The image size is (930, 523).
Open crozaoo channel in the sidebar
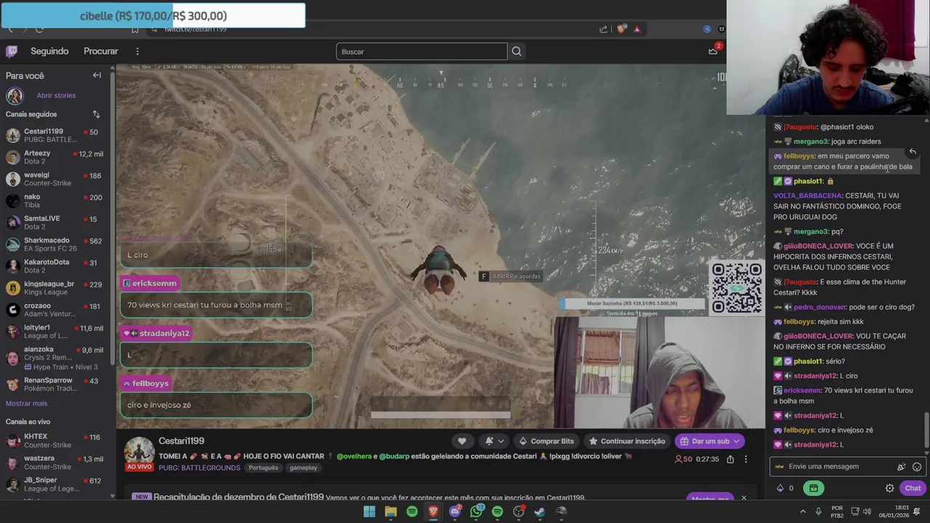coord(54,309)
